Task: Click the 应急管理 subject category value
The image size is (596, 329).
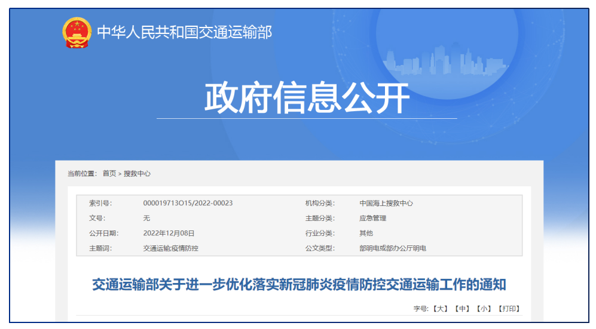Action: pyautogui.click(x=372, y=218)
